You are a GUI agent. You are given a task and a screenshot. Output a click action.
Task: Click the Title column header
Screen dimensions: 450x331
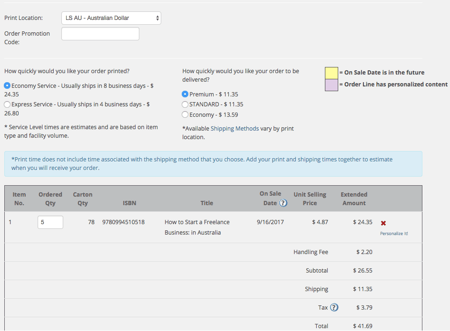207,203
